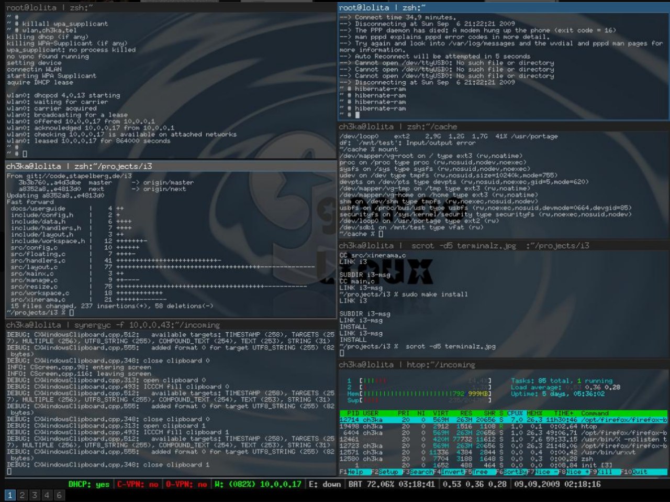Focus the top-right root@lolita zsh title bar
The image size is (670, 502).
click(503, 8)
